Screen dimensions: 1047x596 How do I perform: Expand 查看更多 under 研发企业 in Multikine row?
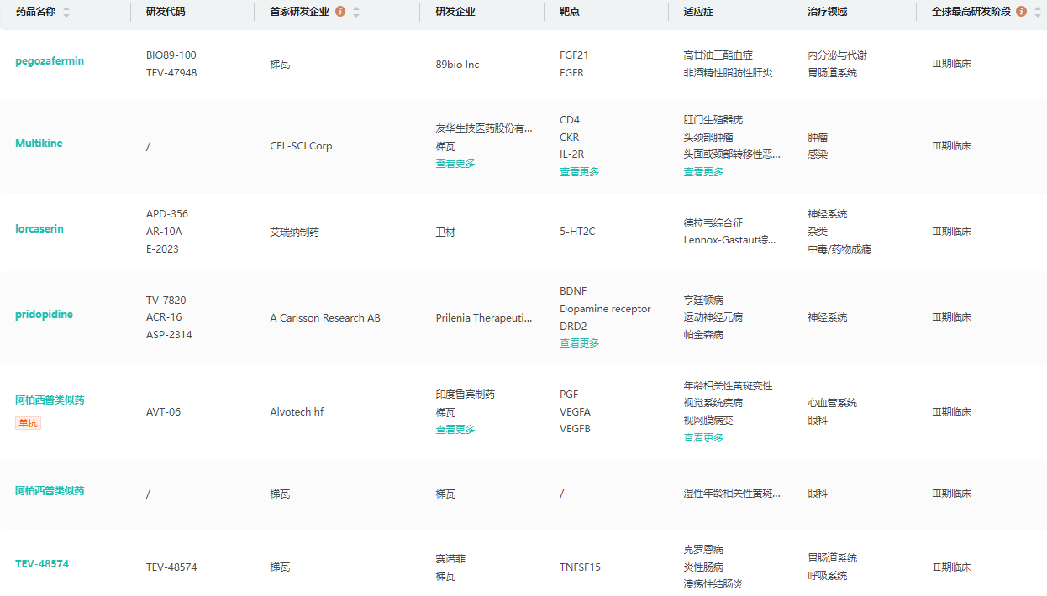[x=455, y=164]
